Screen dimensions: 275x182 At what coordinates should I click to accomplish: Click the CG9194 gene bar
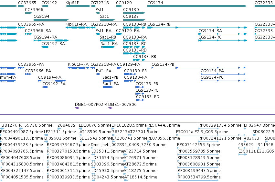click(x=51, y=20)
